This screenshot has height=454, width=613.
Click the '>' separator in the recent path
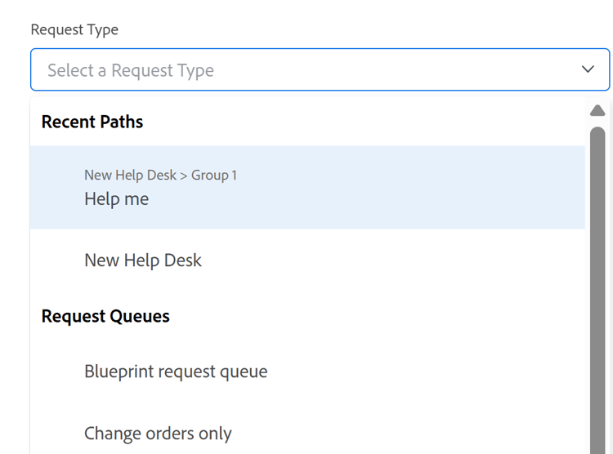pos(183,175)
